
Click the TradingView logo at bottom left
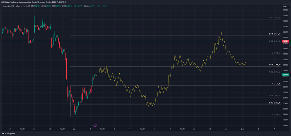(8, 133)
